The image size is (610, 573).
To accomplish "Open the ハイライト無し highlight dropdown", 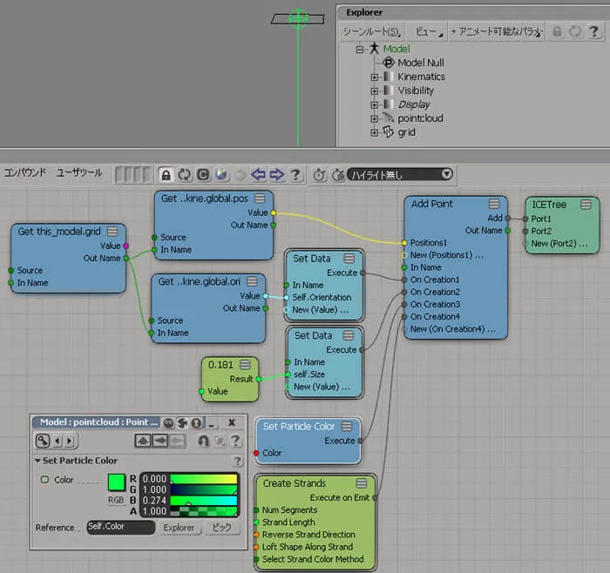I will (400, 174).
